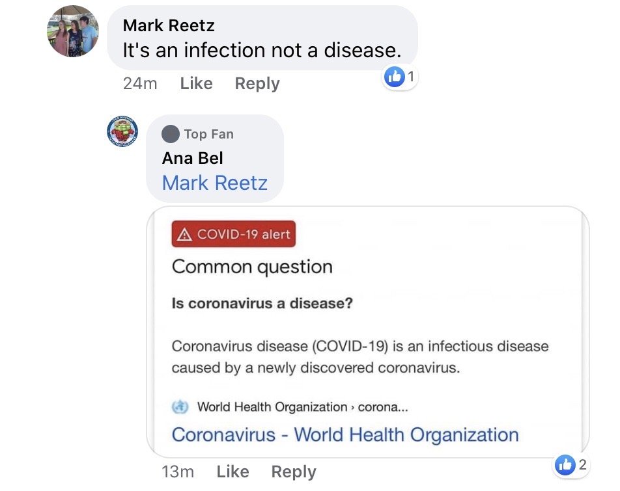
Task: Click the 13m timestamp on Ana's reply
Action: click(177, 471)
